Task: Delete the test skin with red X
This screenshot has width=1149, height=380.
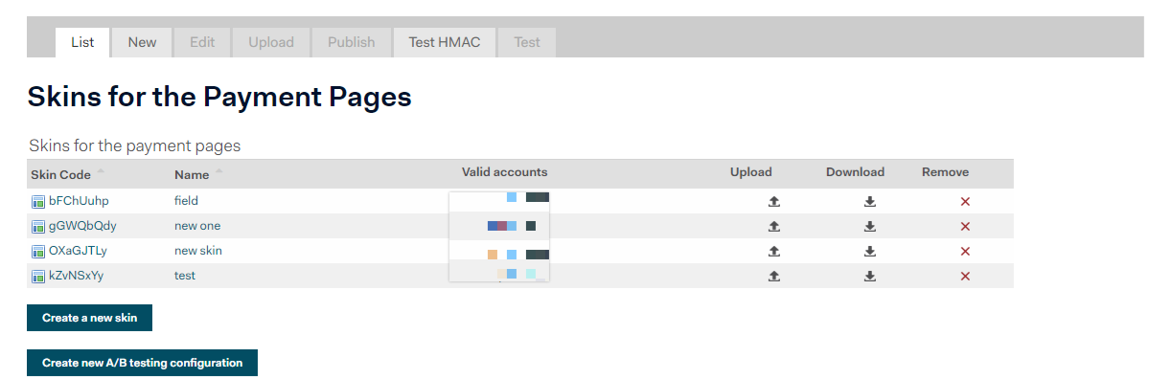Action: [965, 277]
